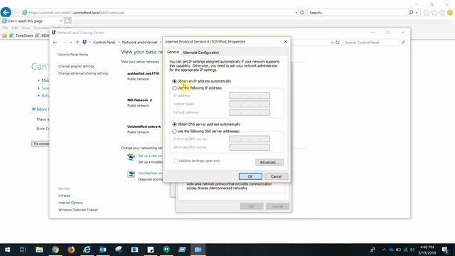Image resolution: width=455 pixels, height=256 pixels.
Task: Refresh the Internet Explorer page
Action: click(302, 13)
